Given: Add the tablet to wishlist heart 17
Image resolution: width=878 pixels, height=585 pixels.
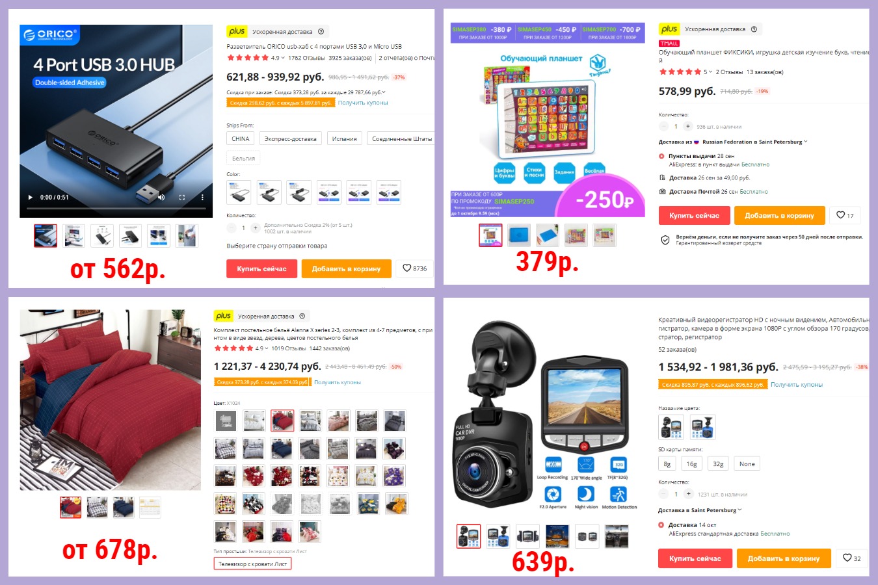Looking at the screenshot, I should point(845,215).
